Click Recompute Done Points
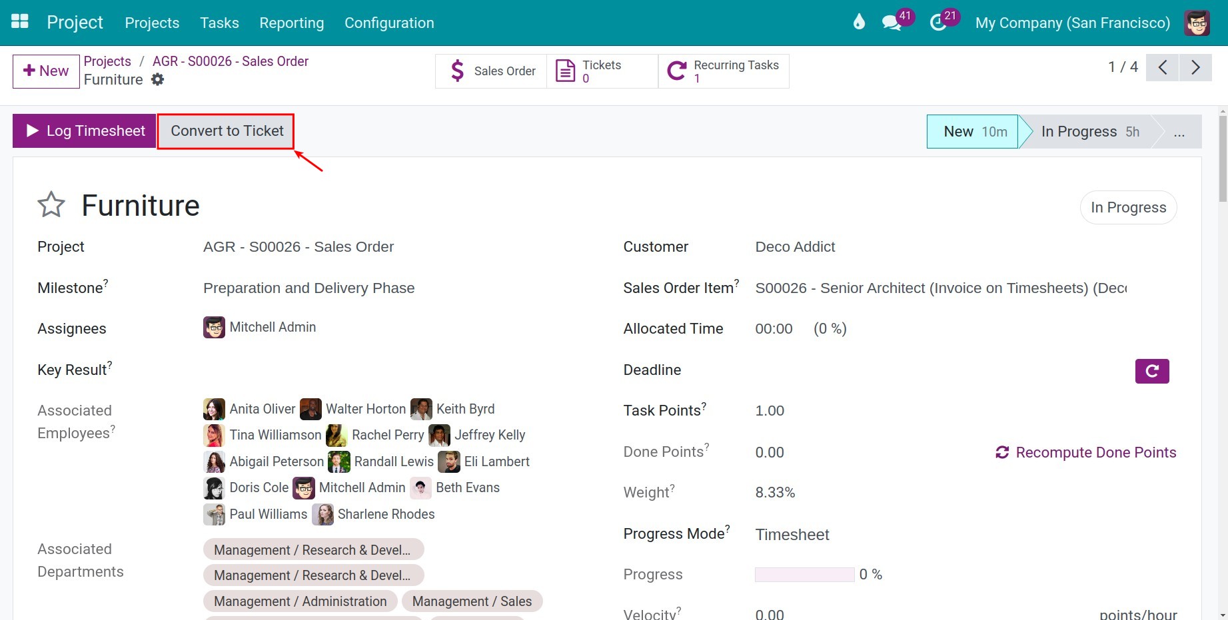1228x620 pixels. point(1086,452)
